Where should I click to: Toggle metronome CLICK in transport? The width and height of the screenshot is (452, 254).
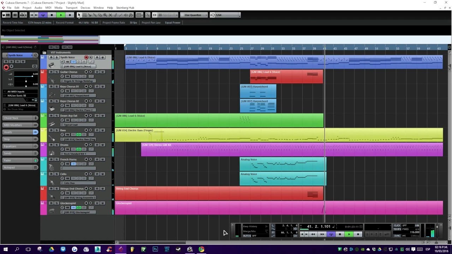click(x=397, y=225)
